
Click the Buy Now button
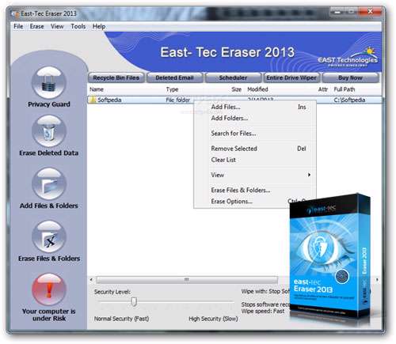[x=350, y=77]
